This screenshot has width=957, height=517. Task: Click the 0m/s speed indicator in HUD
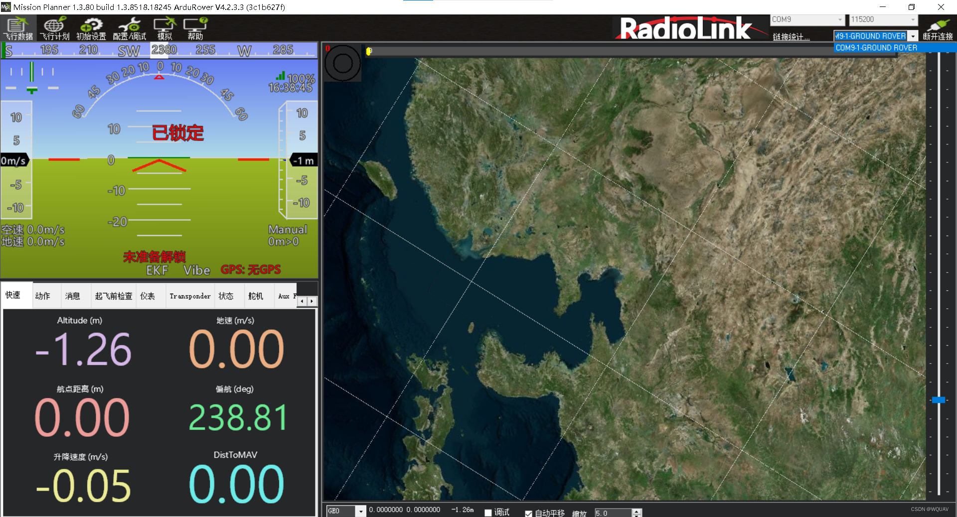pos(14,160)
